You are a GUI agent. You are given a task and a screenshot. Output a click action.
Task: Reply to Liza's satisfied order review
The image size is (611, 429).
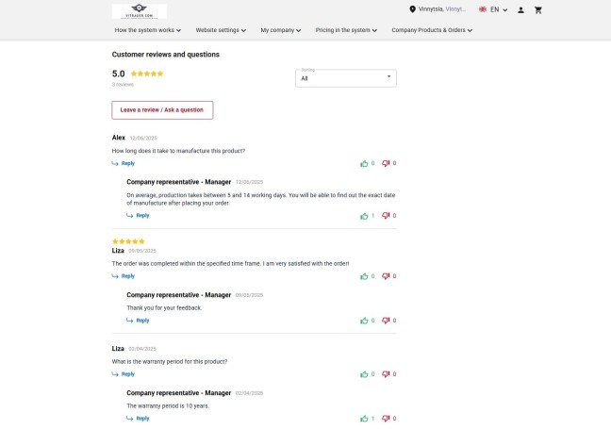click(124, 276)
